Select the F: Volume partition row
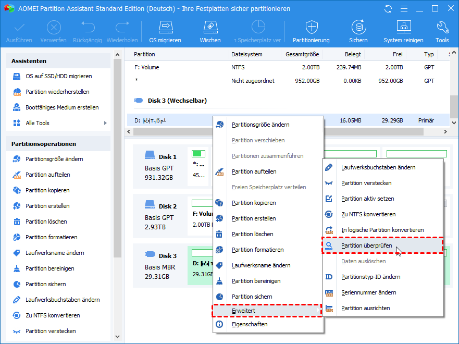459x344 pixels. pos(288,67)
